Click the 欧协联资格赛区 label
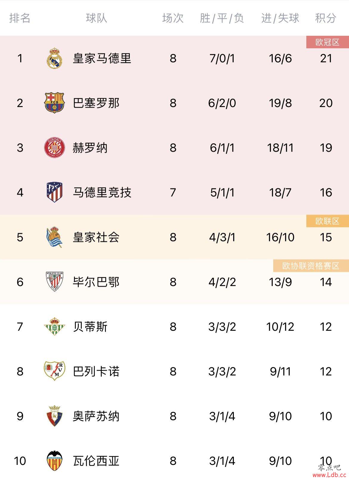The image size is (349, 478). 311,266
